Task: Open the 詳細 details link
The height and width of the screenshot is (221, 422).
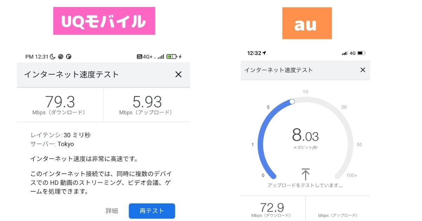Action: pyautogui.click(x=112, y=211)
